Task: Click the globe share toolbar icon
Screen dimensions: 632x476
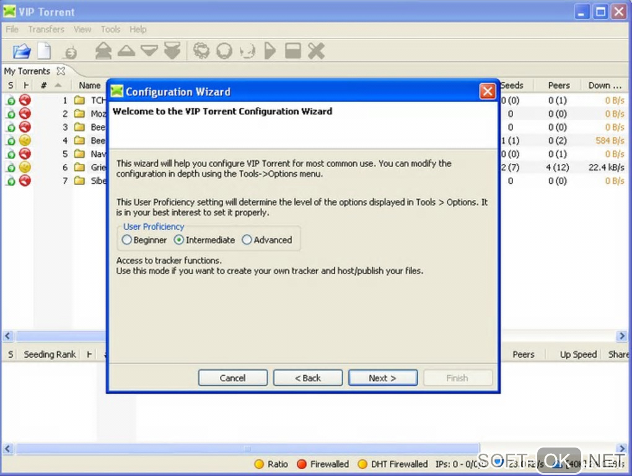Action: point(71,53)
